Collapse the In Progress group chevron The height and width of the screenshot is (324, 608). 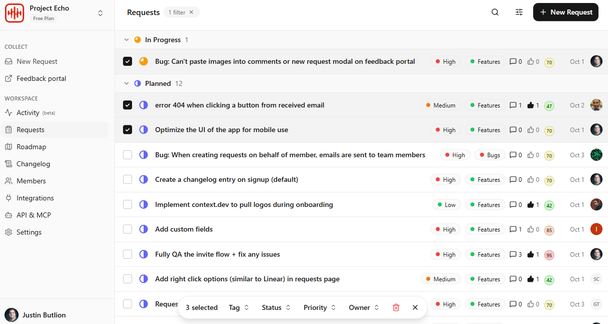point(126,40)
